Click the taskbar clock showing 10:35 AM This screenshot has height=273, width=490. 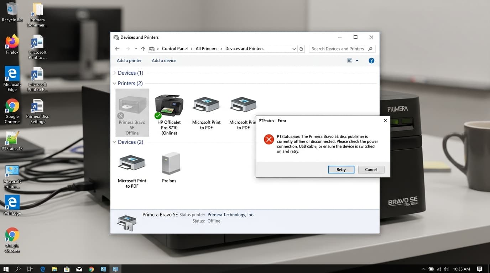click(x=461, y=269)
